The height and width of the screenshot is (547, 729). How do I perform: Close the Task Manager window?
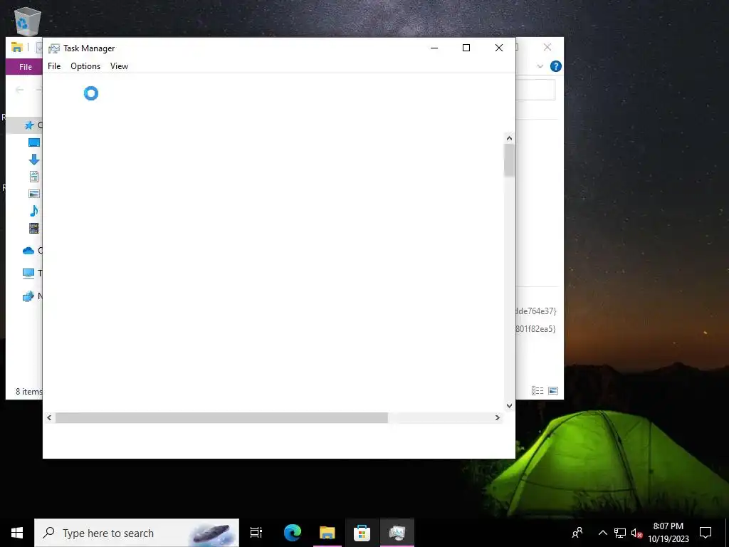(499, 48)
